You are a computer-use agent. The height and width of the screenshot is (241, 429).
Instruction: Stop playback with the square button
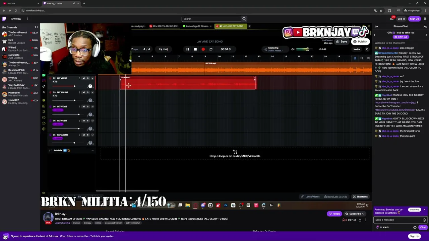point(195,49)
